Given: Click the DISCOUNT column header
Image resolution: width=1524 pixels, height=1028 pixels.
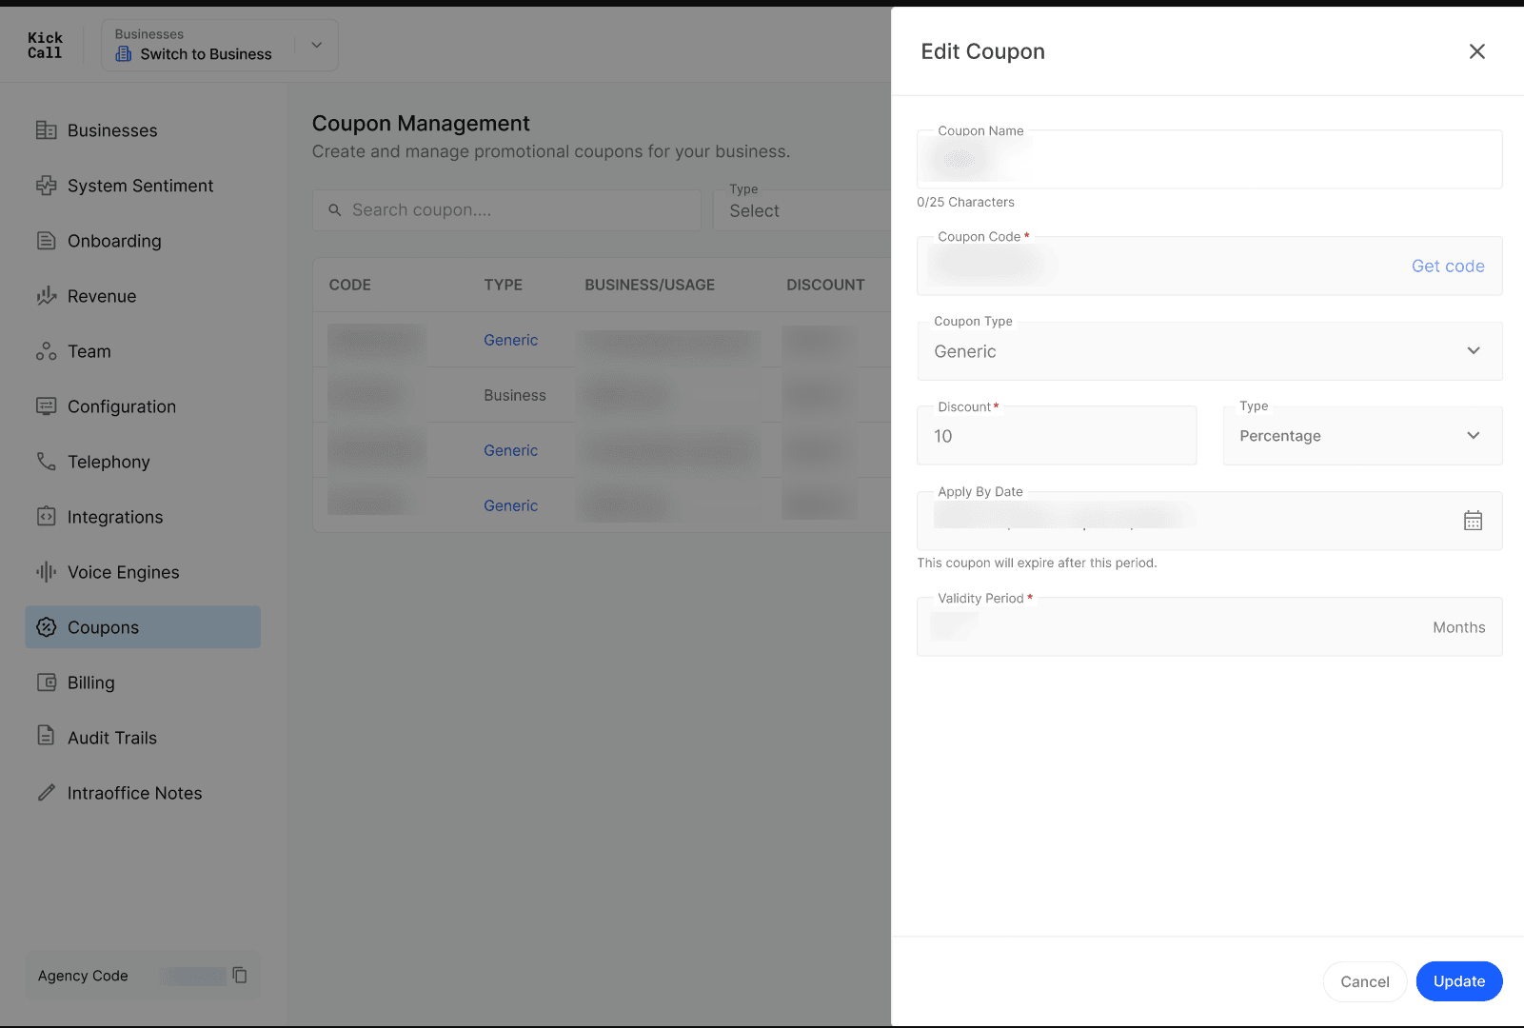Looking at the screenshot, I should coord(825,285).
